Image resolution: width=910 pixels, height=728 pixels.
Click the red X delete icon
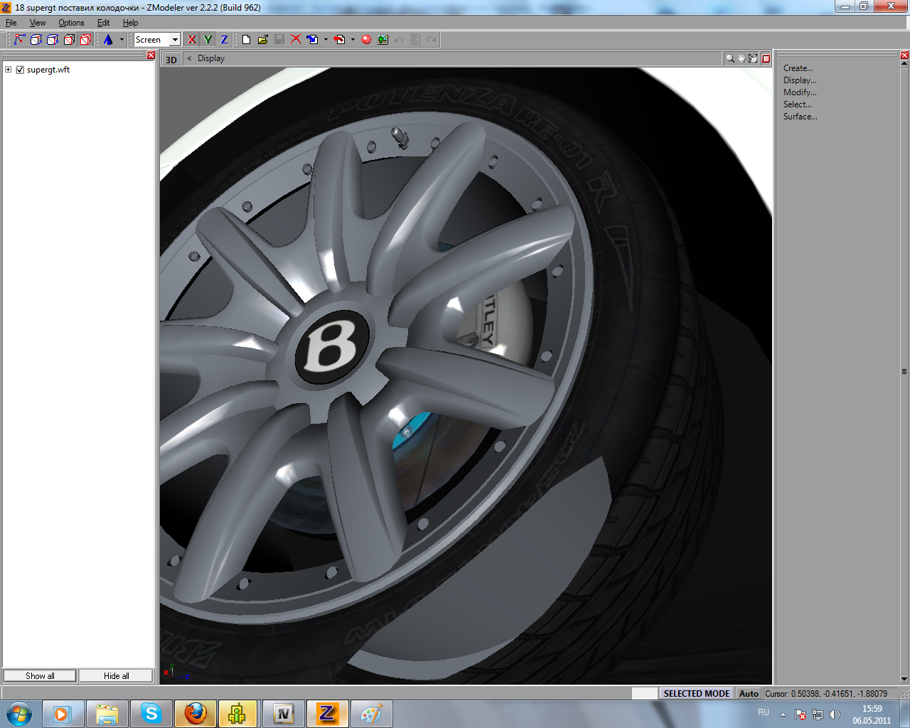(x=296, y=40)
